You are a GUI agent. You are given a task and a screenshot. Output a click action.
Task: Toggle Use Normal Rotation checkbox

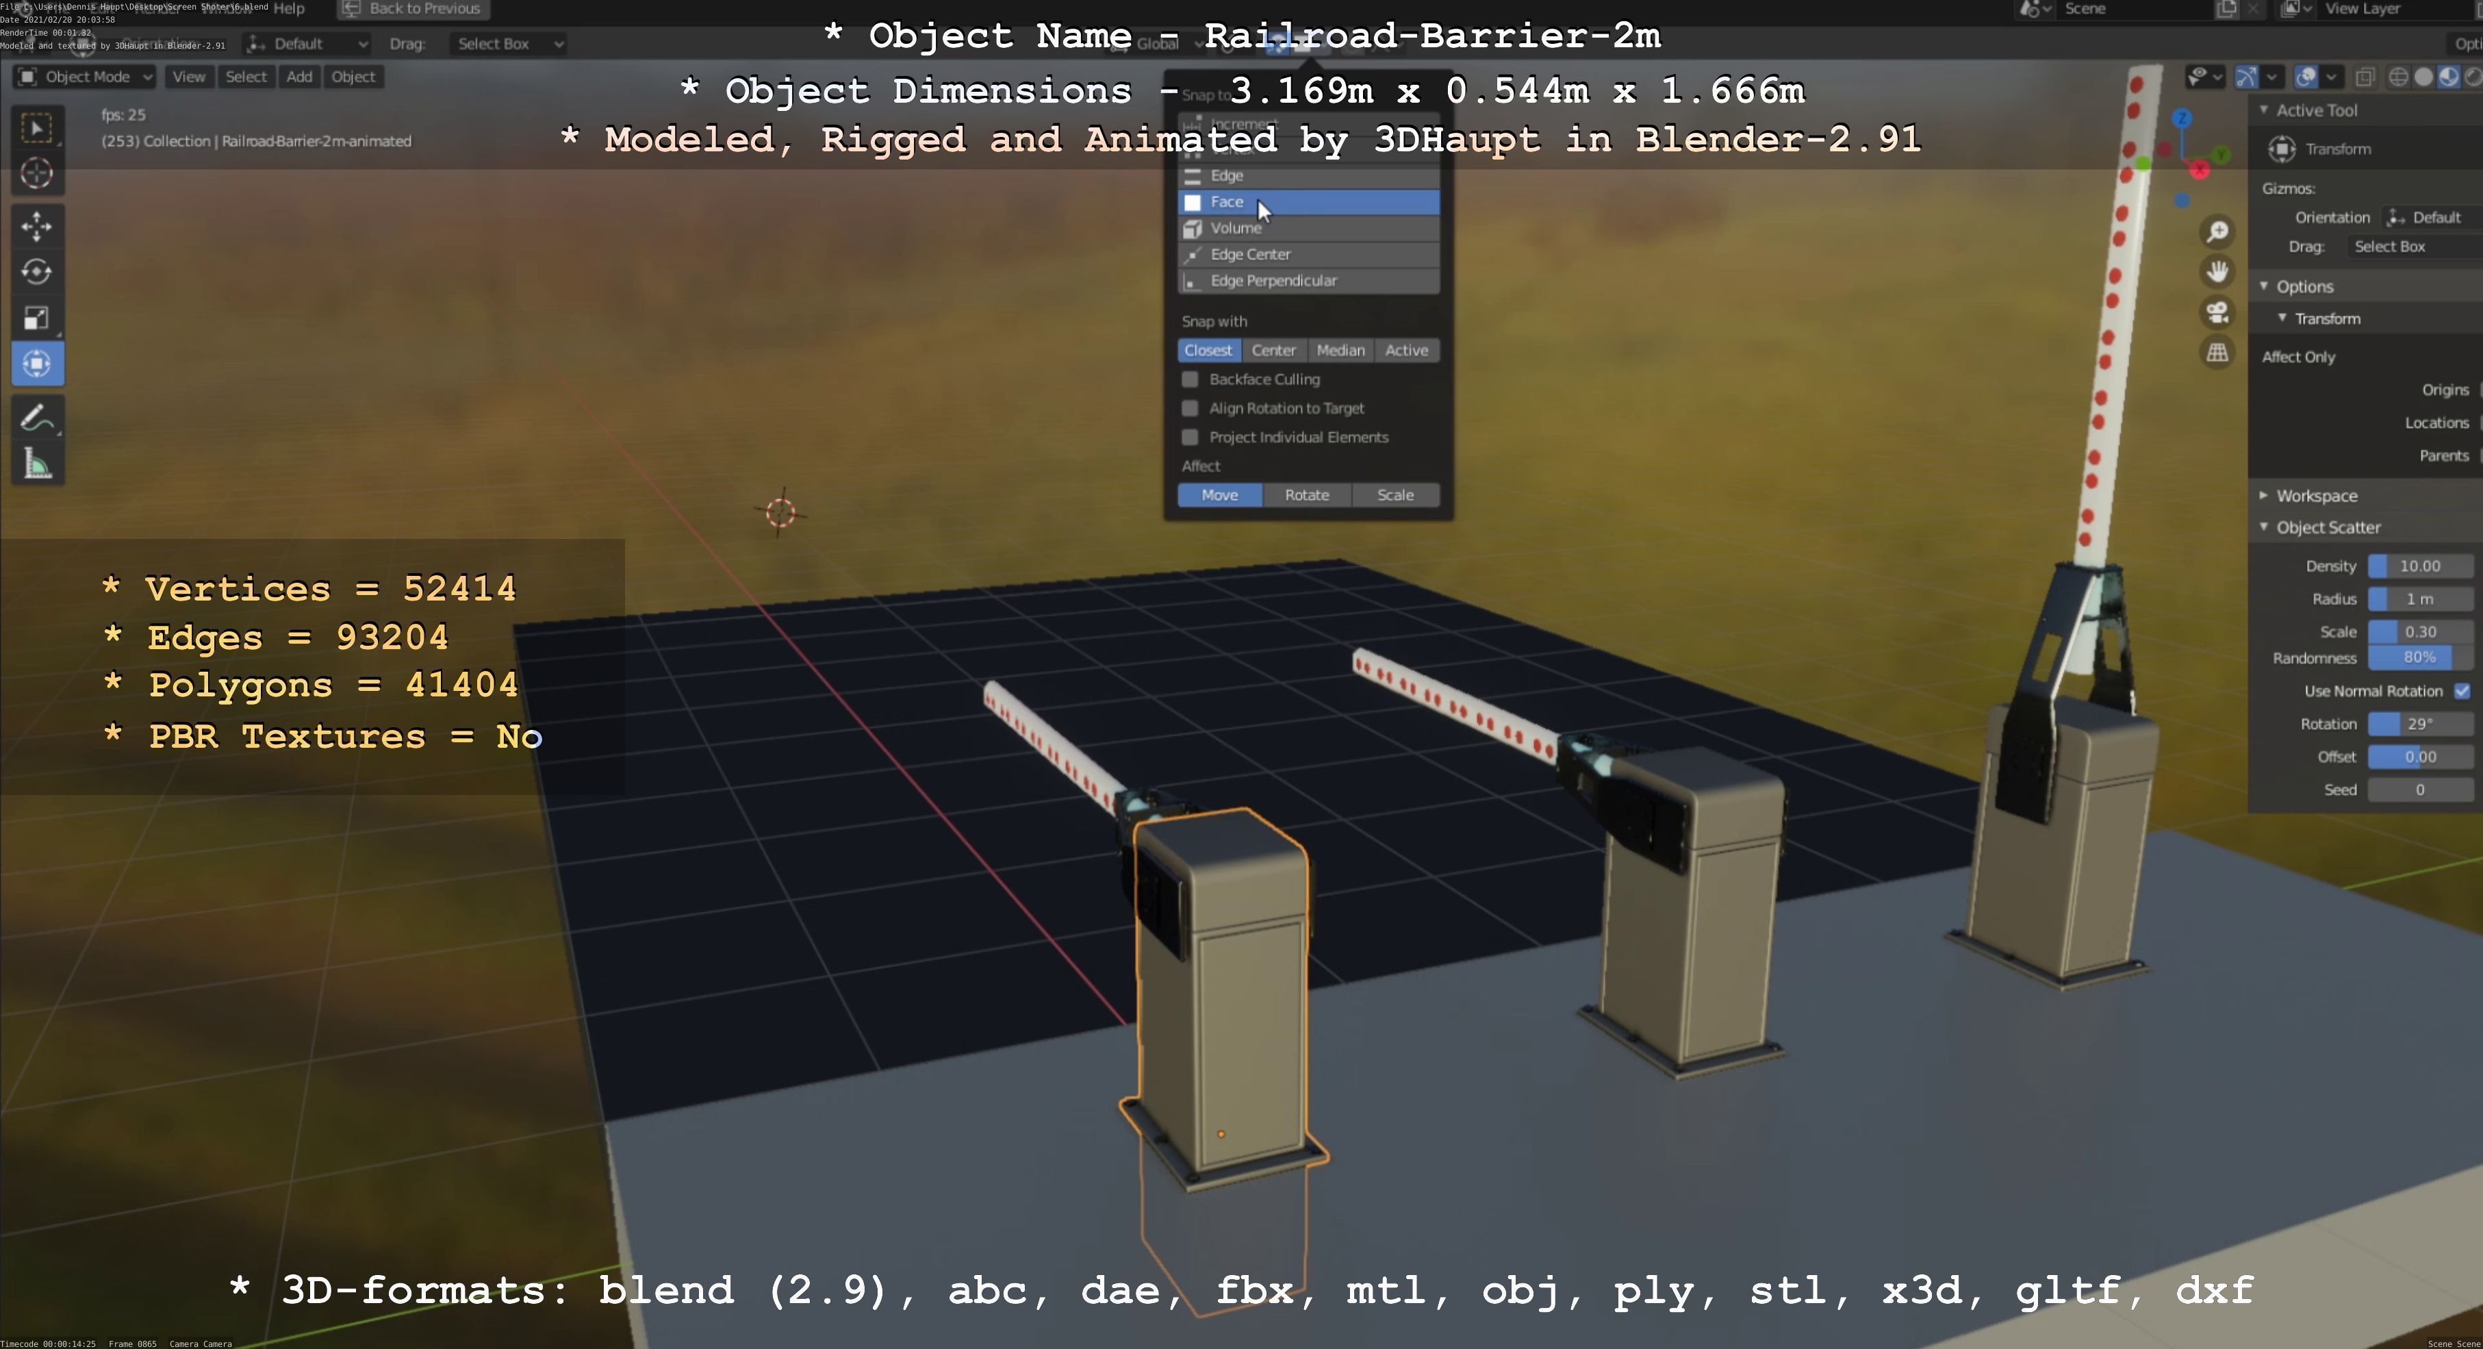pyautogui.click(x=2461, y=690)
